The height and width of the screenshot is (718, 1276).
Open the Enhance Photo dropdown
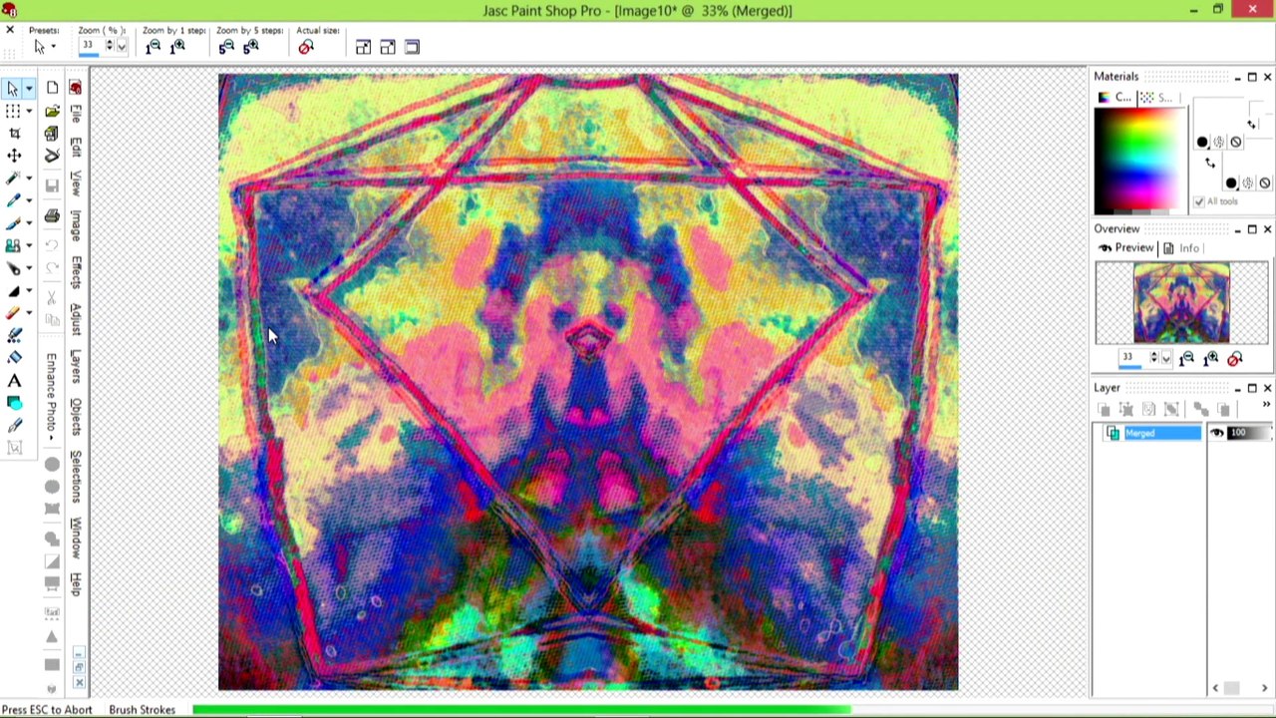click(52, 395)
